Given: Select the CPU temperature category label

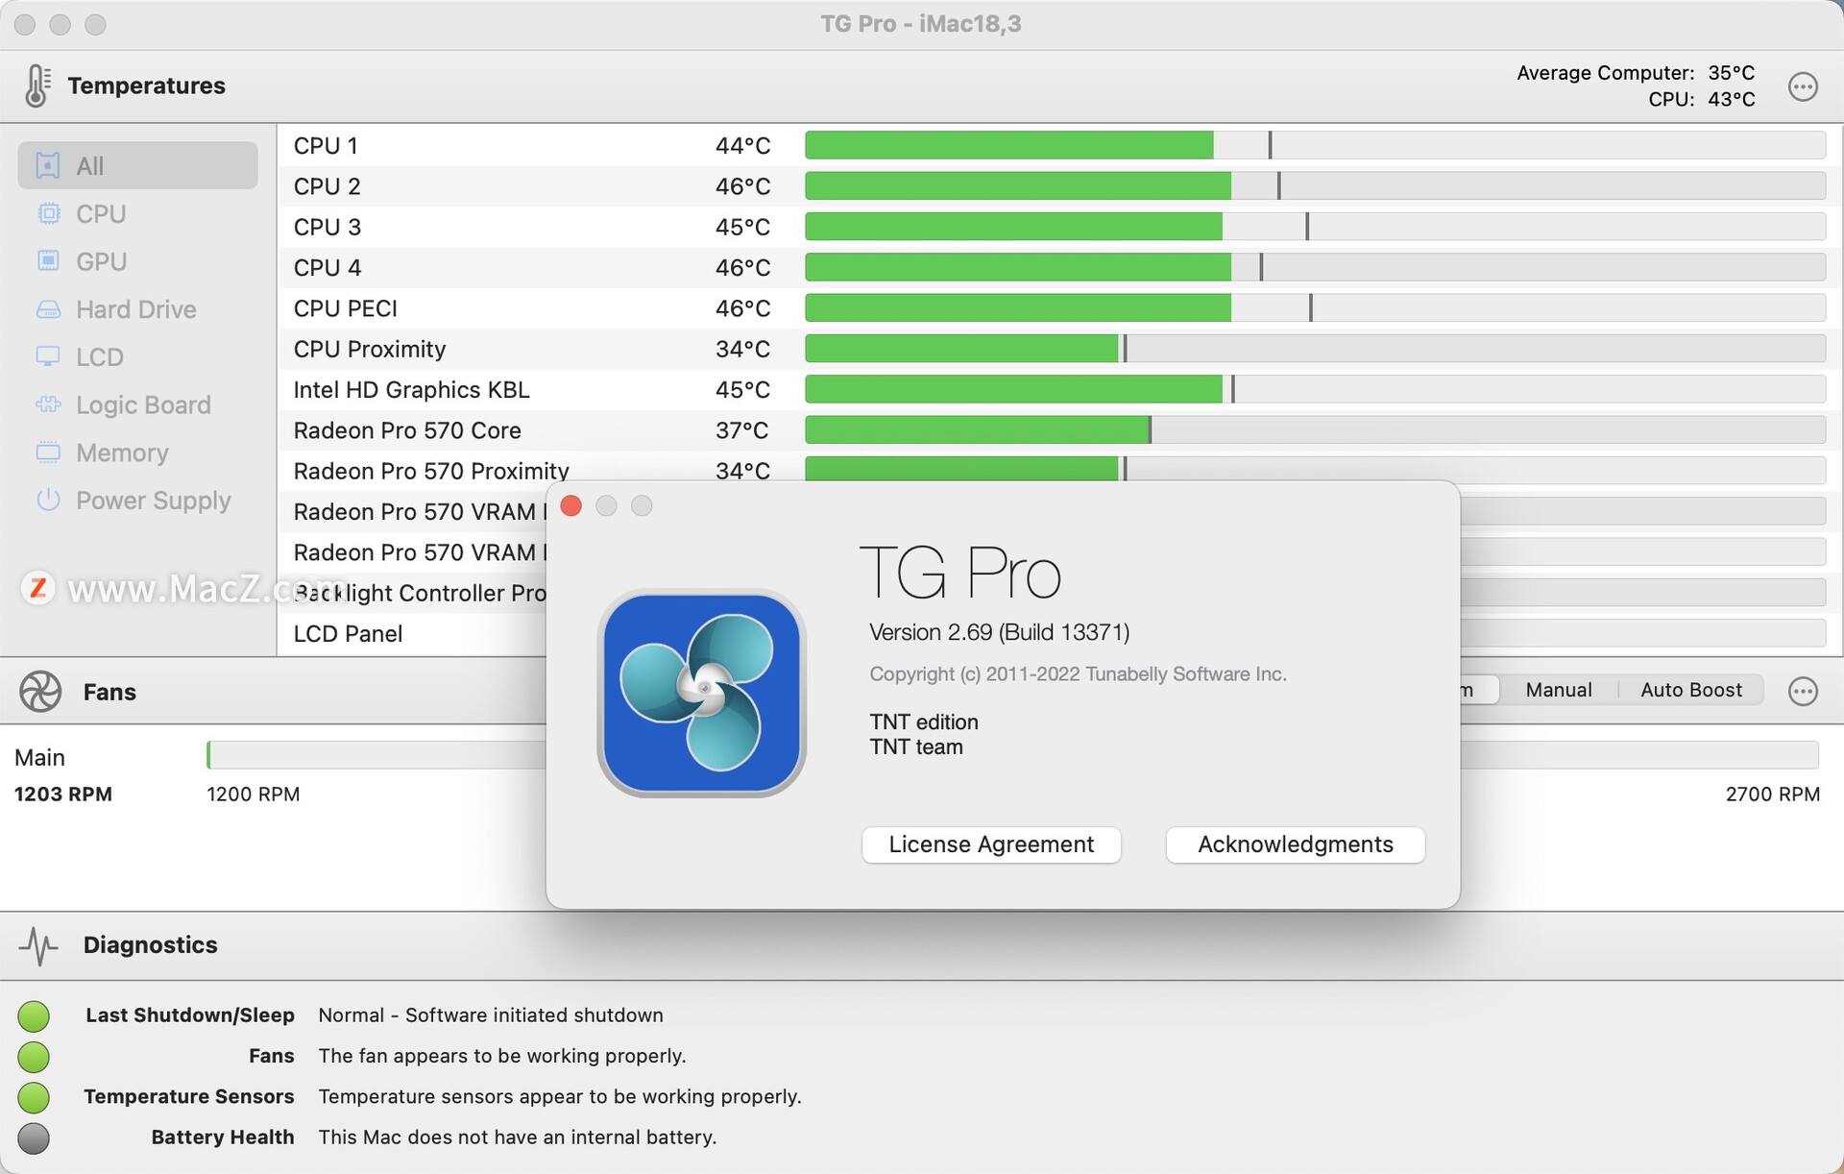Looking at the screenshot, I should pos(101,214).
